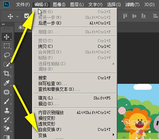Click Move tool icon in options bar
Image resolution: width=159 pixels, height=139 pixels.
(x=10, y=16)
